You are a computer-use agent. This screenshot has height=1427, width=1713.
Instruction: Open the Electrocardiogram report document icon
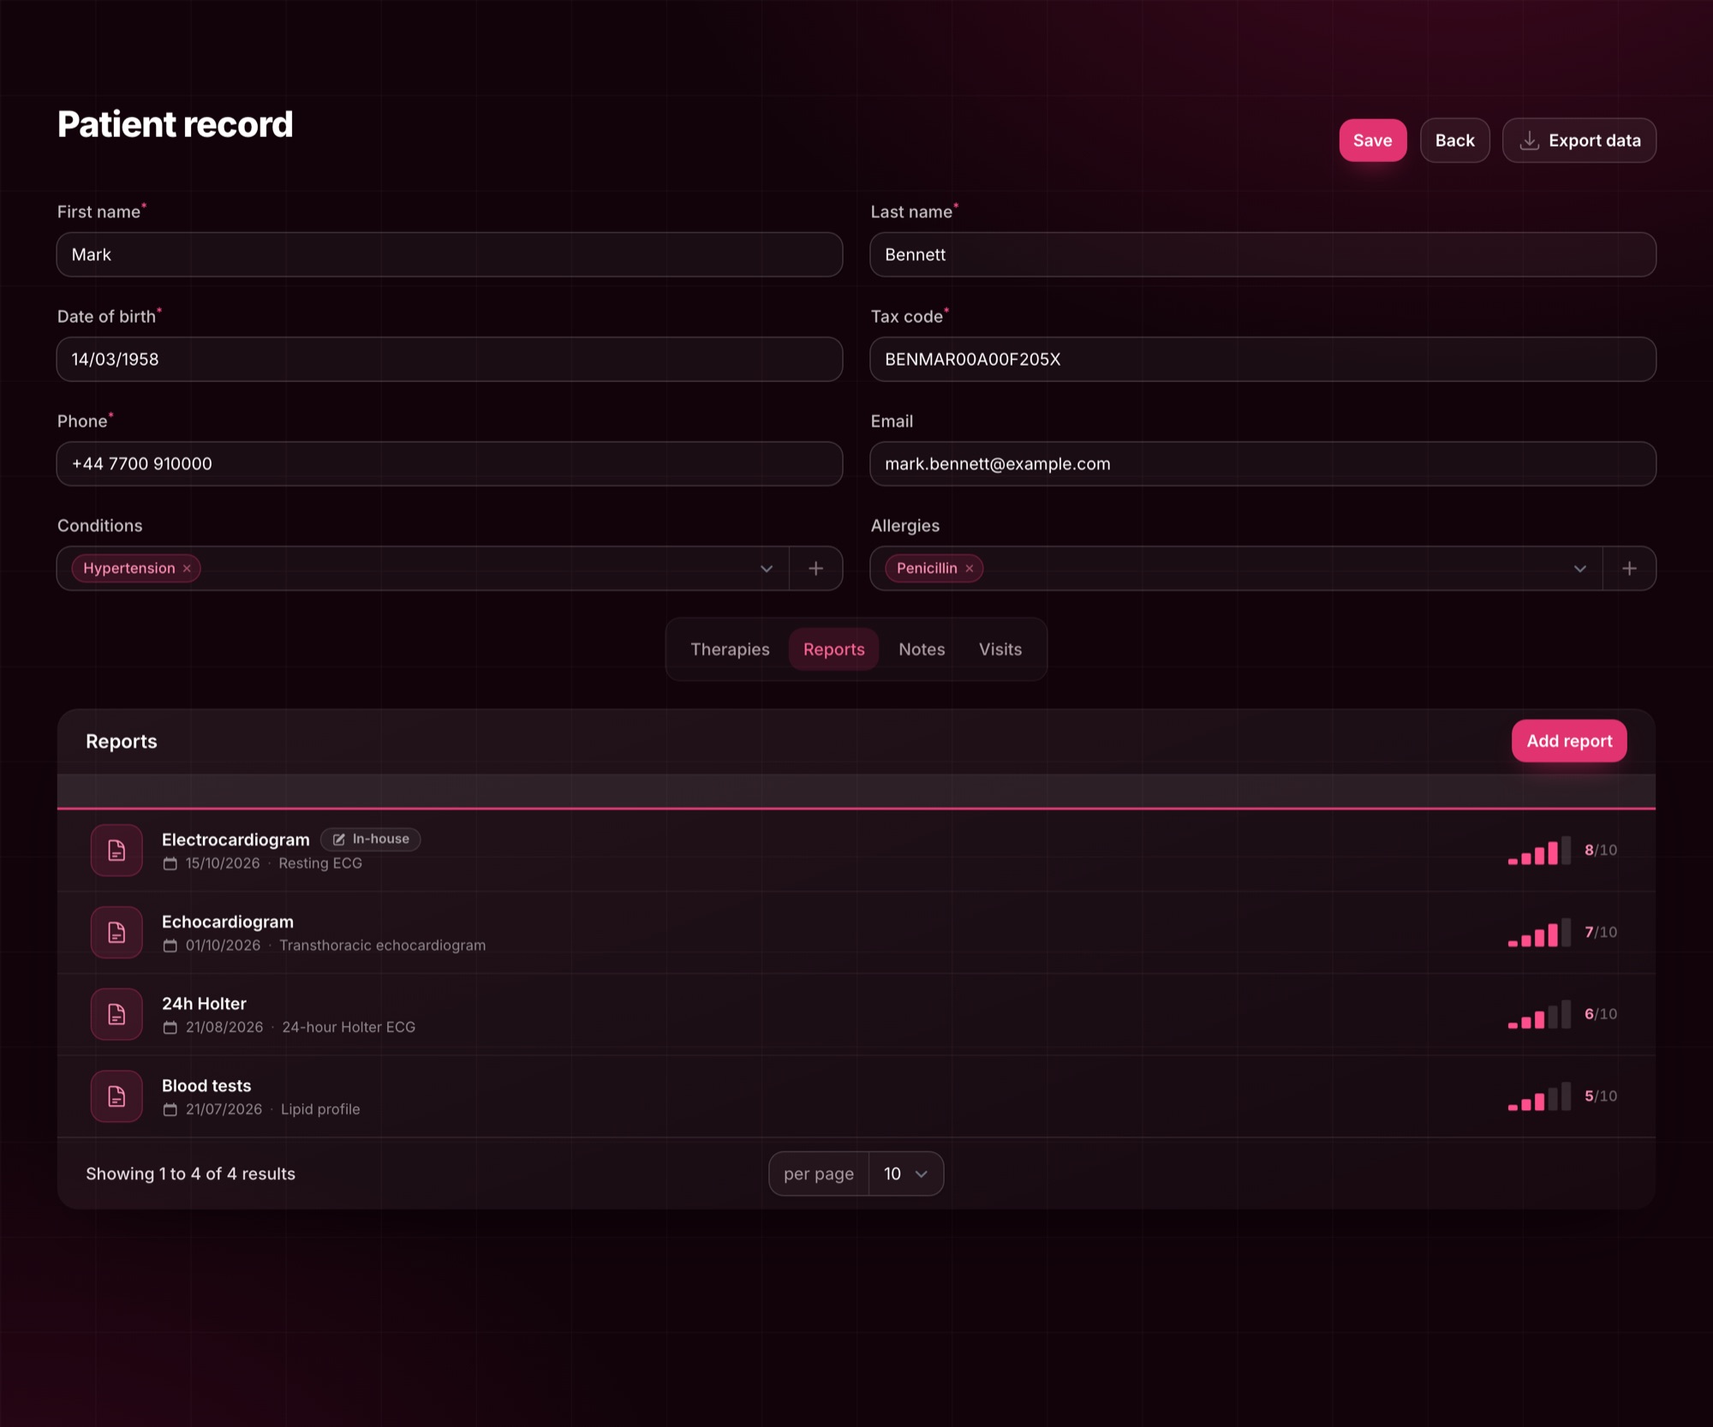116,850
